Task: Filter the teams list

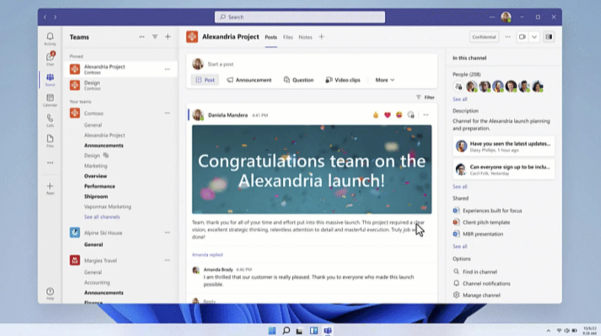Action: pos(155,37)
